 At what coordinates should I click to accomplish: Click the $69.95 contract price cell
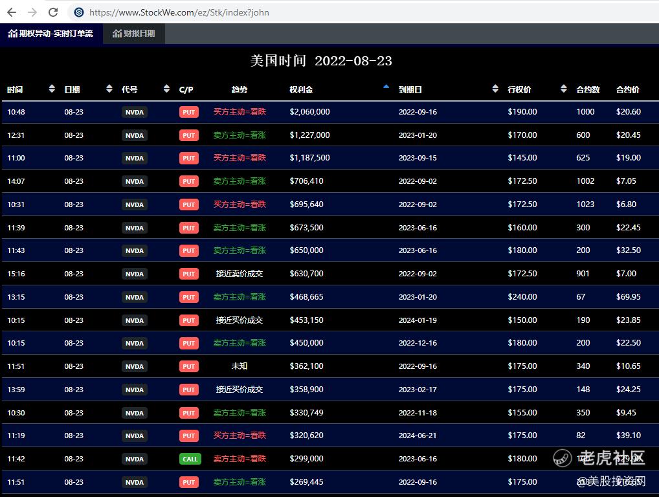pyautogui.click(x=629, y=296)
